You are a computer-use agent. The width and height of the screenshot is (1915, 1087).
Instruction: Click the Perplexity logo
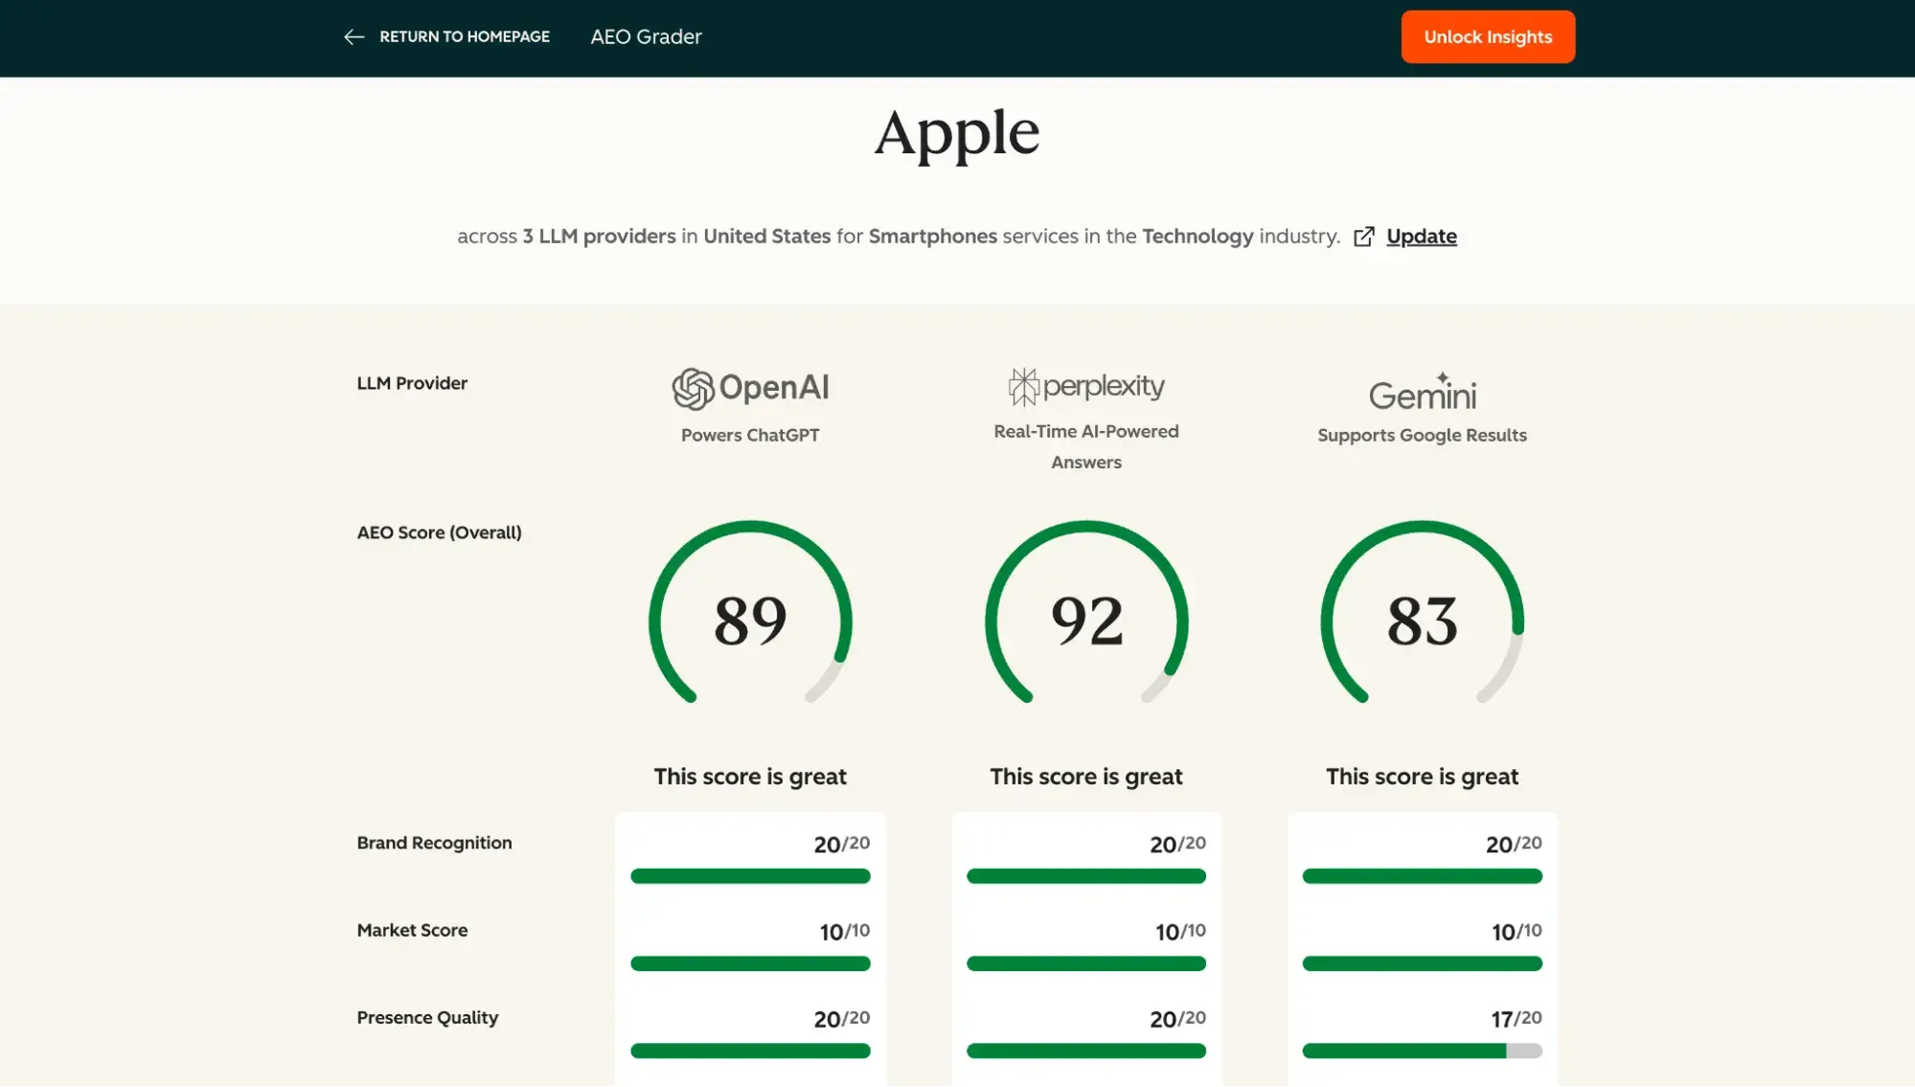point(1086,386)
